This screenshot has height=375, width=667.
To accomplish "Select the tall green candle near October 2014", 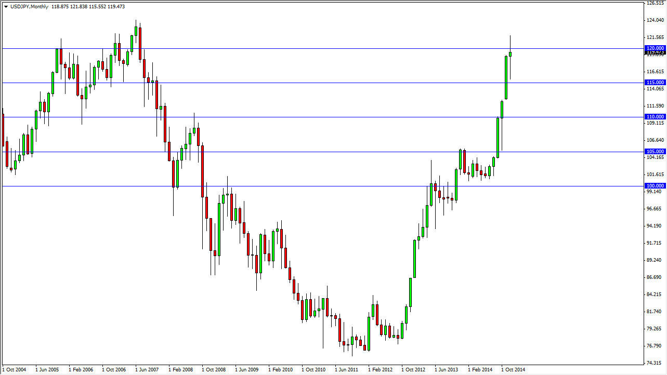I will tap(505, 78).
